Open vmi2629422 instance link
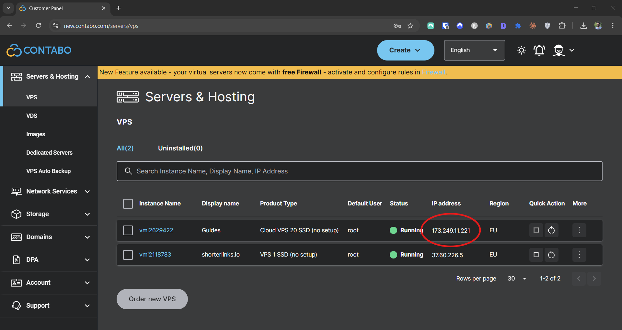The image size is (622, 330). pos(156,230)
